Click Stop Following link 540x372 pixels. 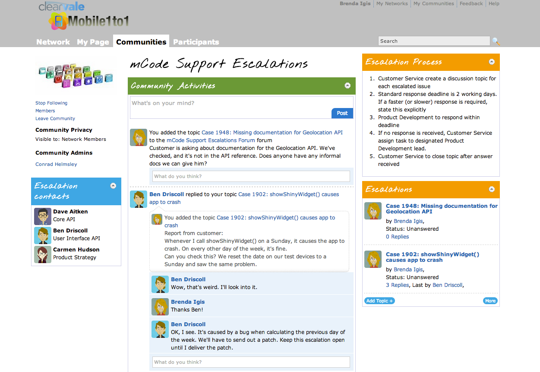51,103
